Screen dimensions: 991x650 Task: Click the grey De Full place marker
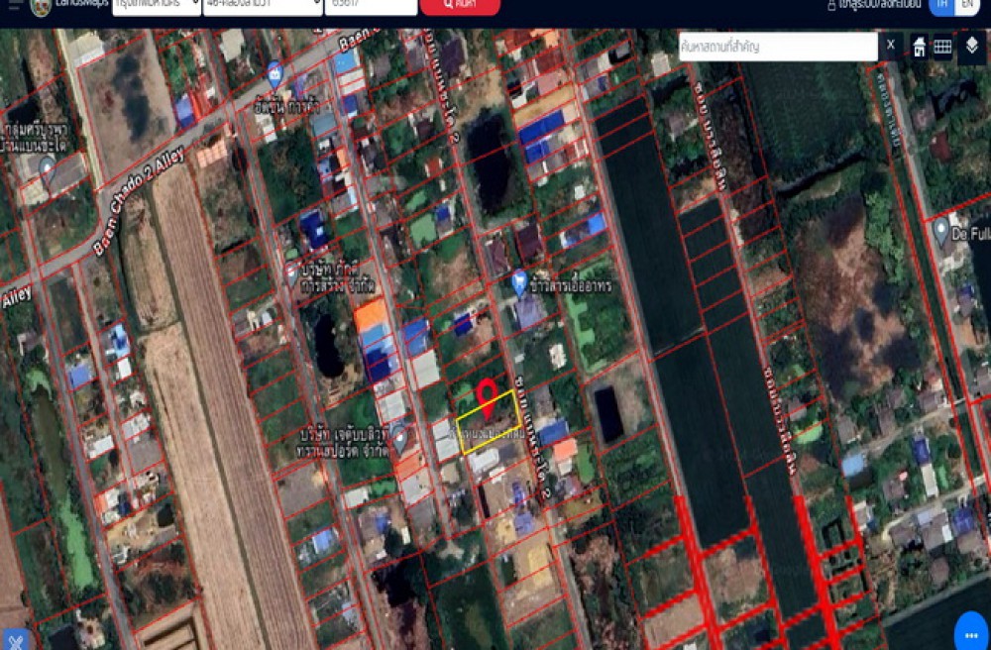tap(941, 233)
